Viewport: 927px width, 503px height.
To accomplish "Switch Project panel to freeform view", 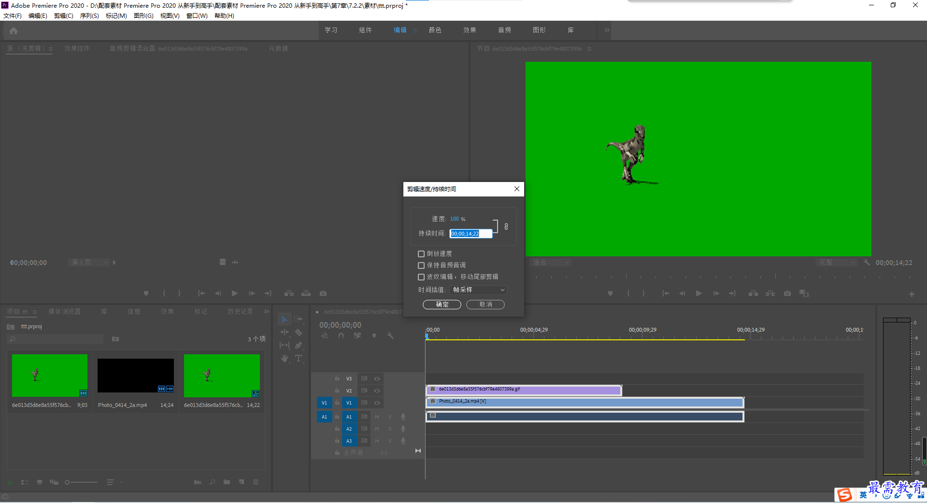I will click(54, 482).
